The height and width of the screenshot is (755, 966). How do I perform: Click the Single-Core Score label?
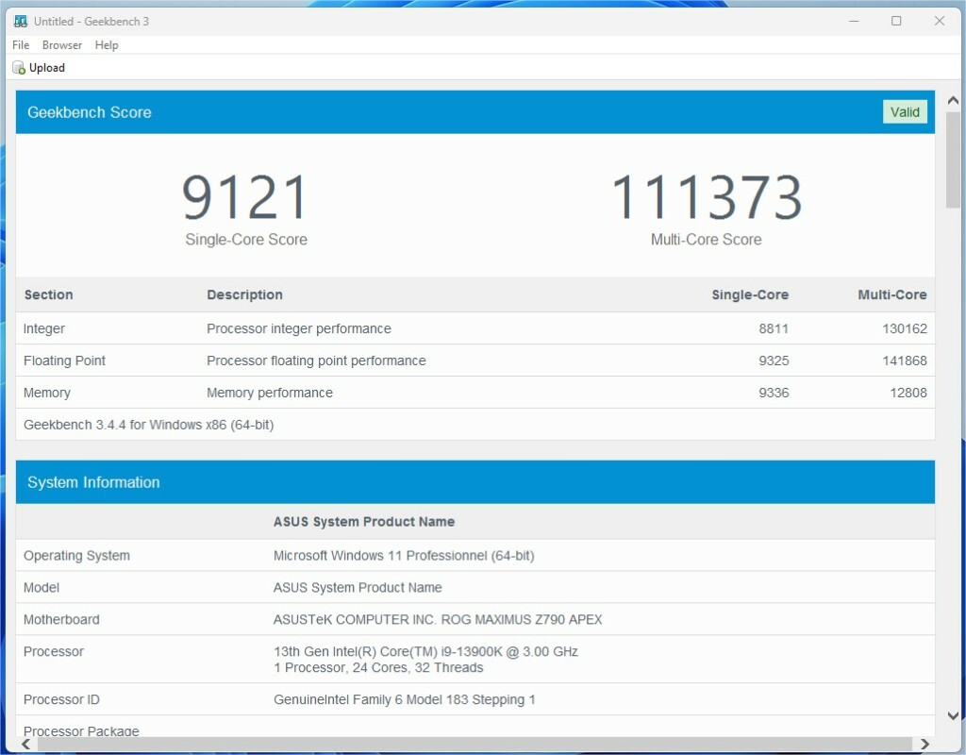click(x=246, y=239)
